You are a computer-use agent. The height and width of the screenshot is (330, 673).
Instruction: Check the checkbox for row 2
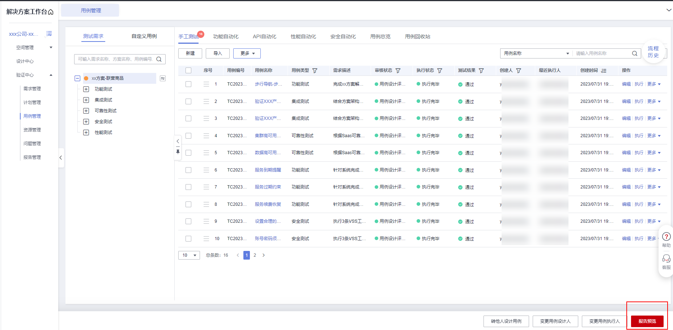[188, 101]
